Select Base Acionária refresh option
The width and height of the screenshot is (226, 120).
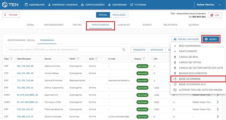point(198,79)
